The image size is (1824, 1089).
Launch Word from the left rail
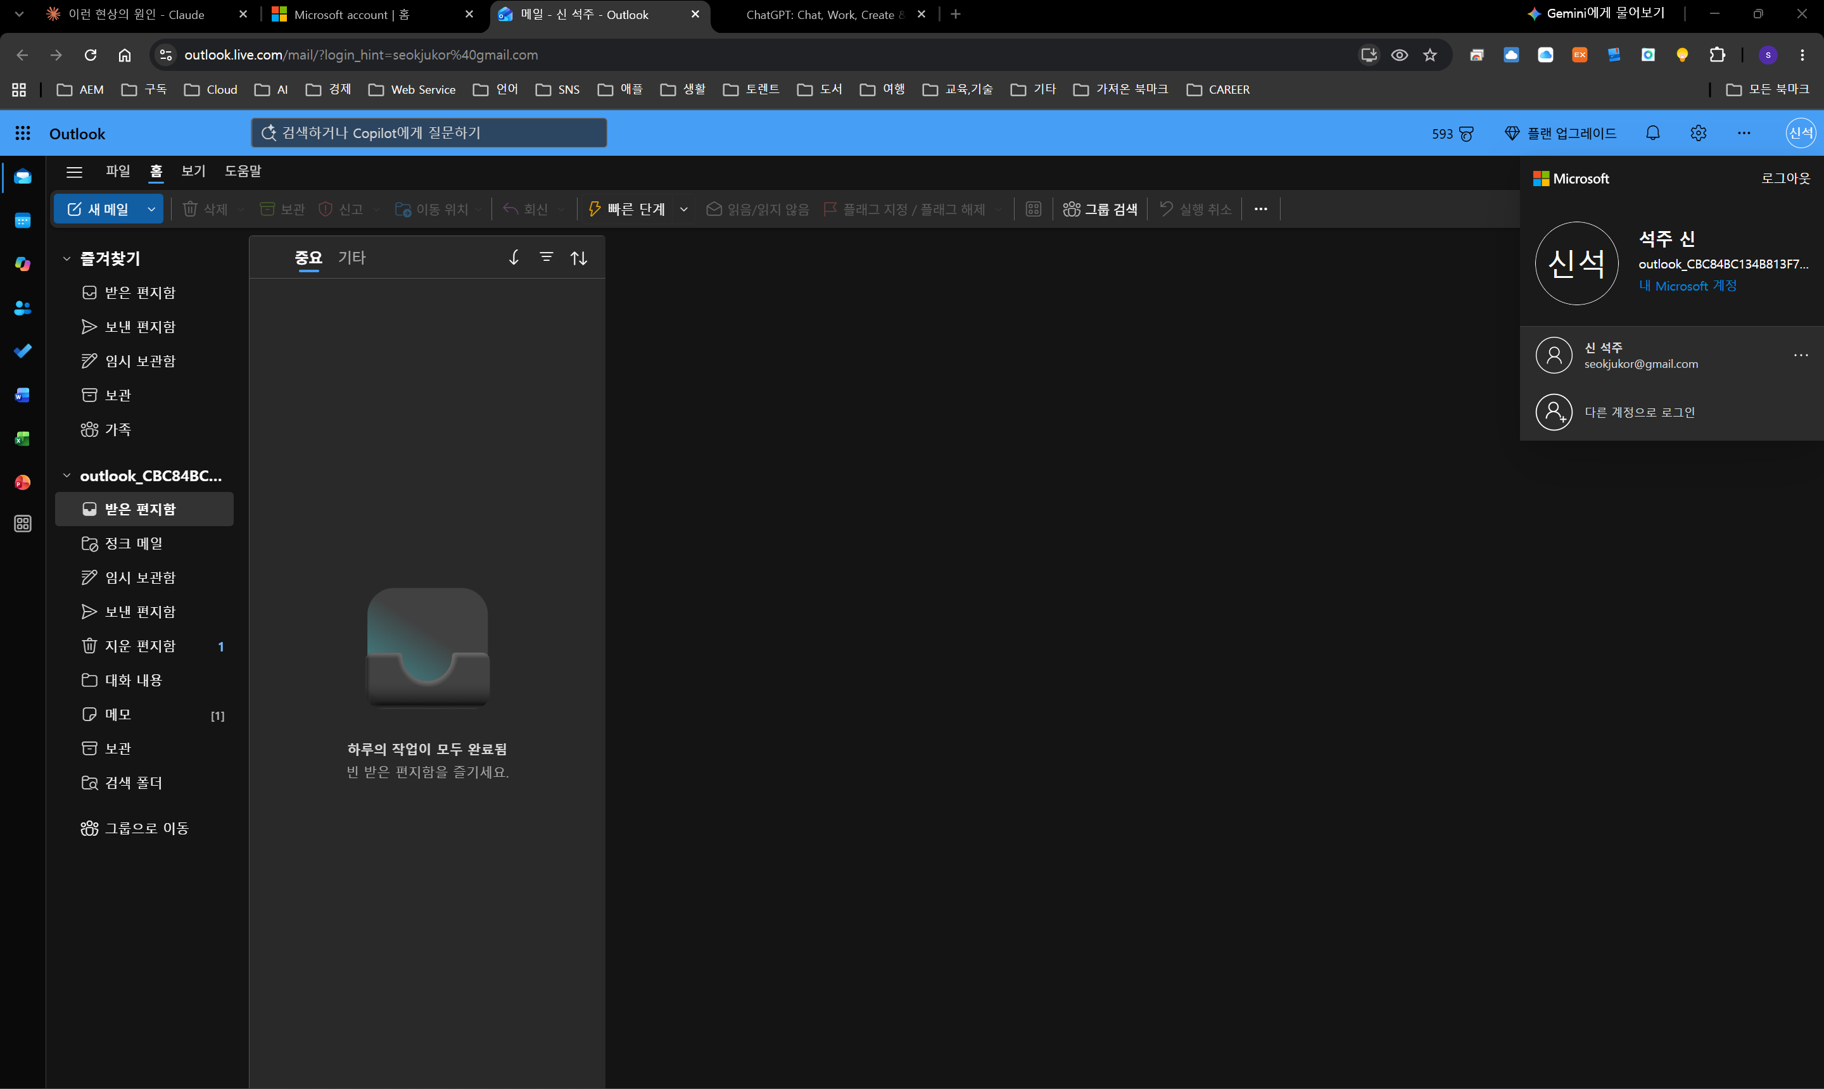coord(23,395)
